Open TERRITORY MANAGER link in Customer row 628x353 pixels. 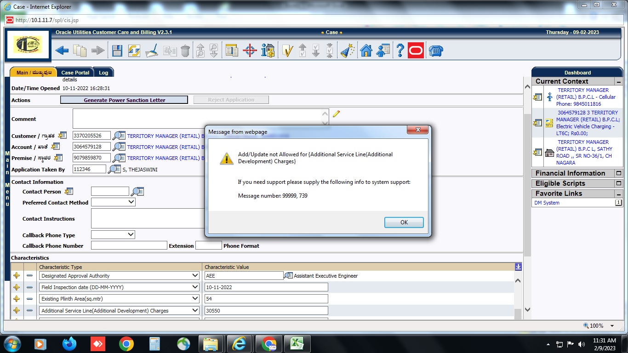[x=166, y=136]
